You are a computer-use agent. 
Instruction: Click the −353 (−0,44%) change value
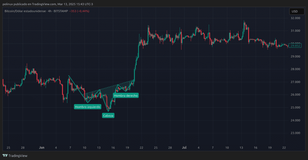point(79,11)
